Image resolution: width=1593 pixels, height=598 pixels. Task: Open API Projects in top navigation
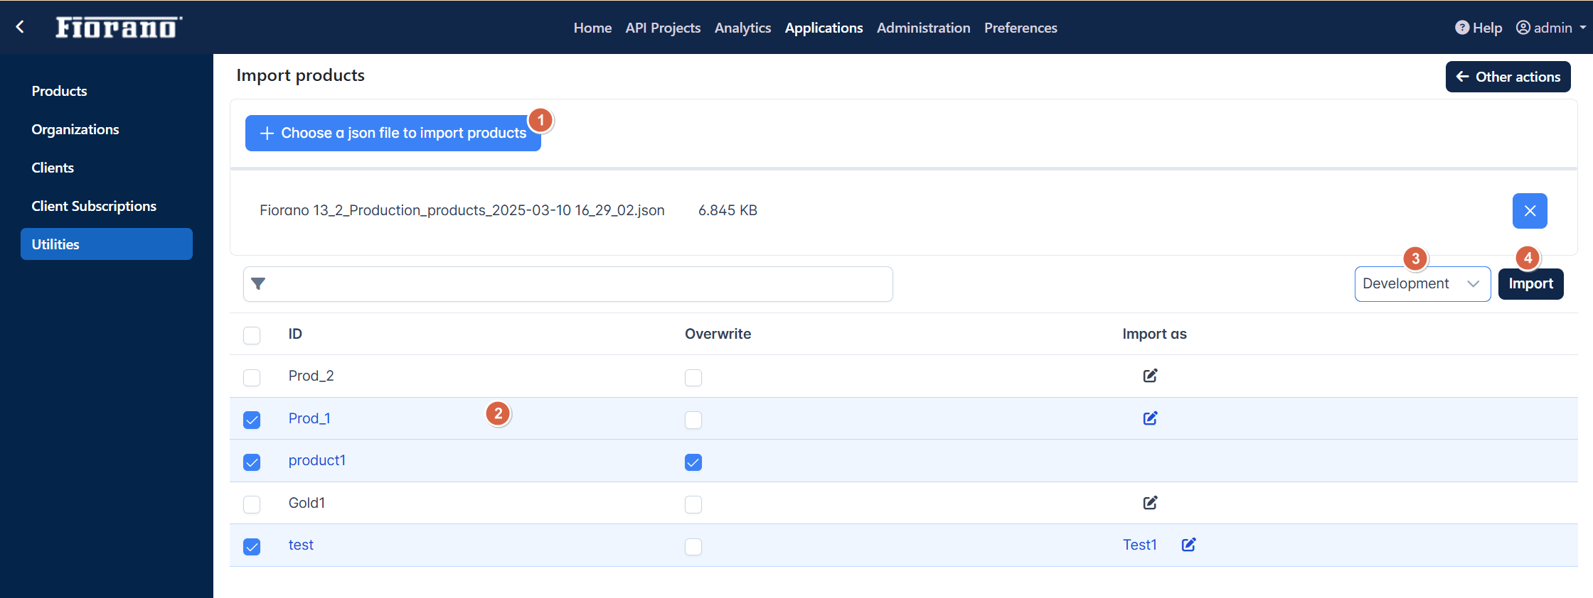663,28
